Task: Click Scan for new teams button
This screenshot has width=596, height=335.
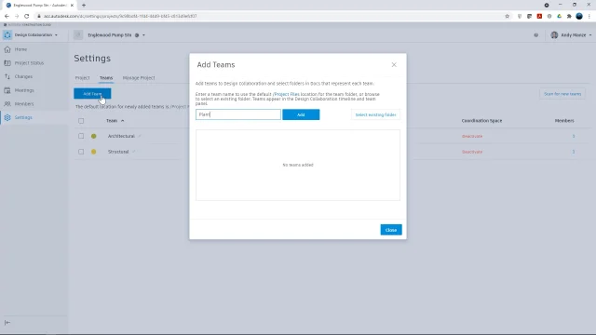Action: (562, 94)
